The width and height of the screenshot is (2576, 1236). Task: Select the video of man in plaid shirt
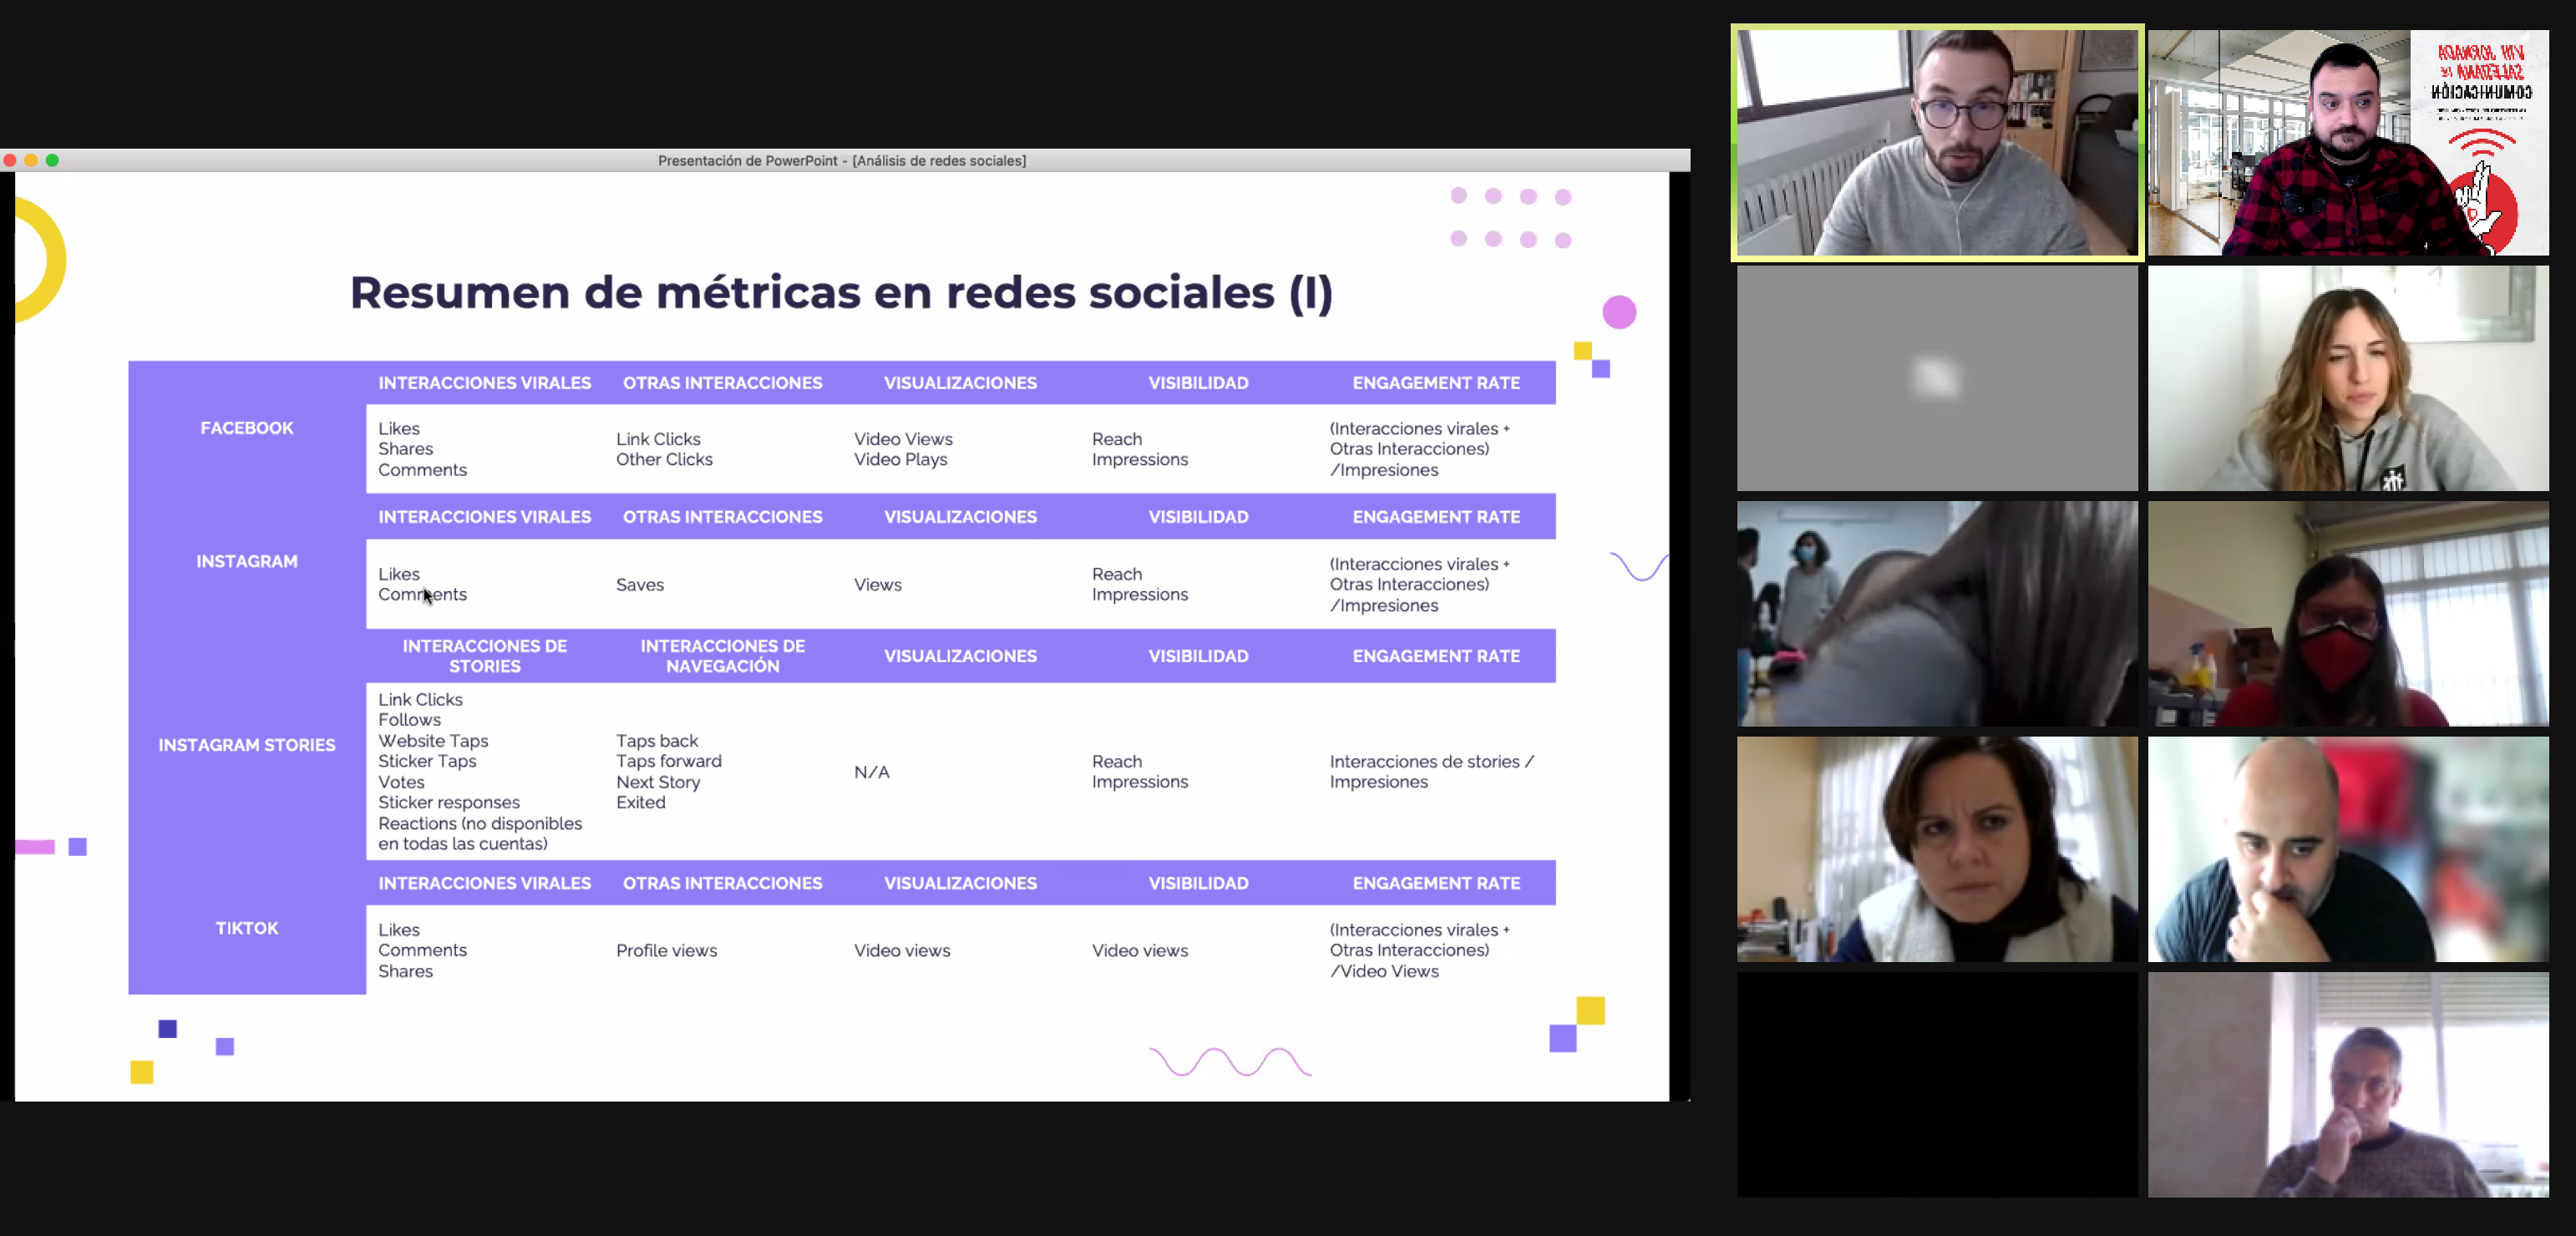point(2347,143)
